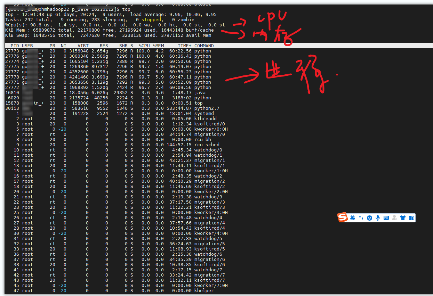Viewport: 433px width, 296px height.
Task: Click the %CPU column header
Action: pyautogui.click(x=144, y=46)
